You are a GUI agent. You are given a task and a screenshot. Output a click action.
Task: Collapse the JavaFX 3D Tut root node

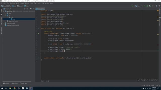[x=3, y=11]
